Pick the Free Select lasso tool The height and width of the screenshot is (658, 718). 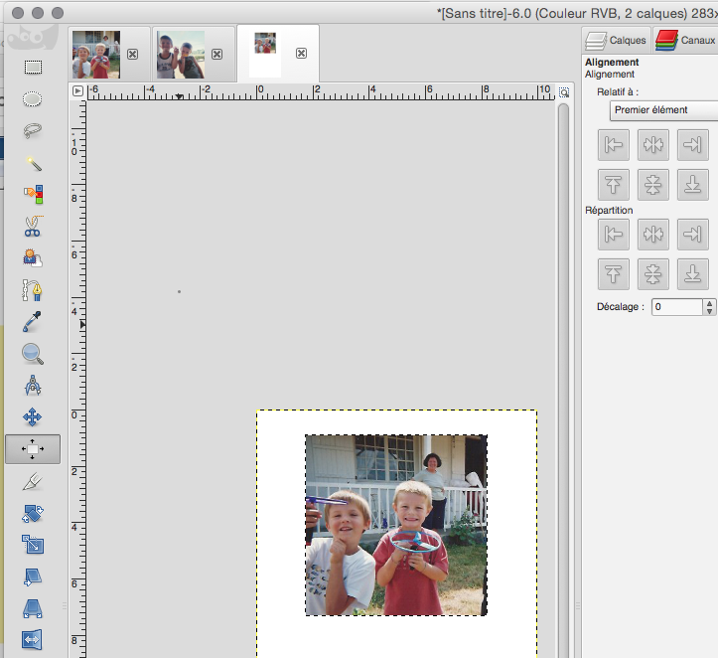coord(33,130)
